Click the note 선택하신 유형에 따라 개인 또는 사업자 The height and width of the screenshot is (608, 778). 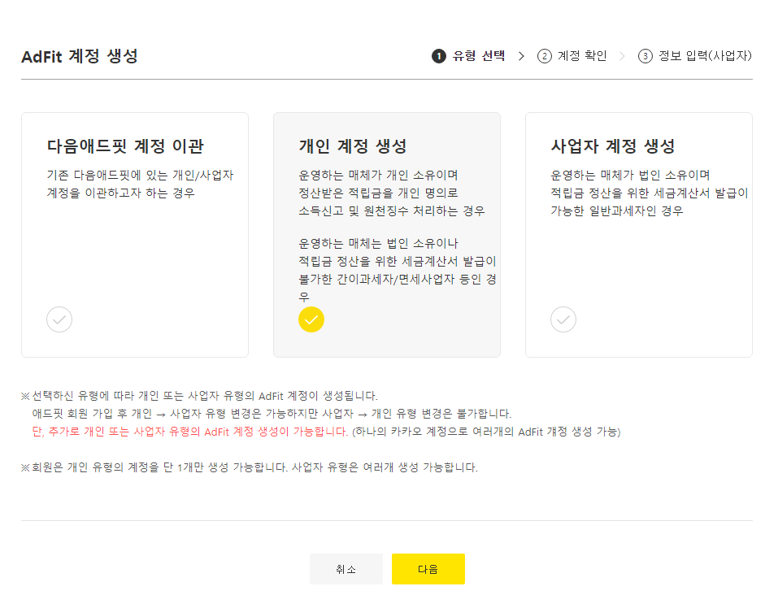tap(199, 396)
